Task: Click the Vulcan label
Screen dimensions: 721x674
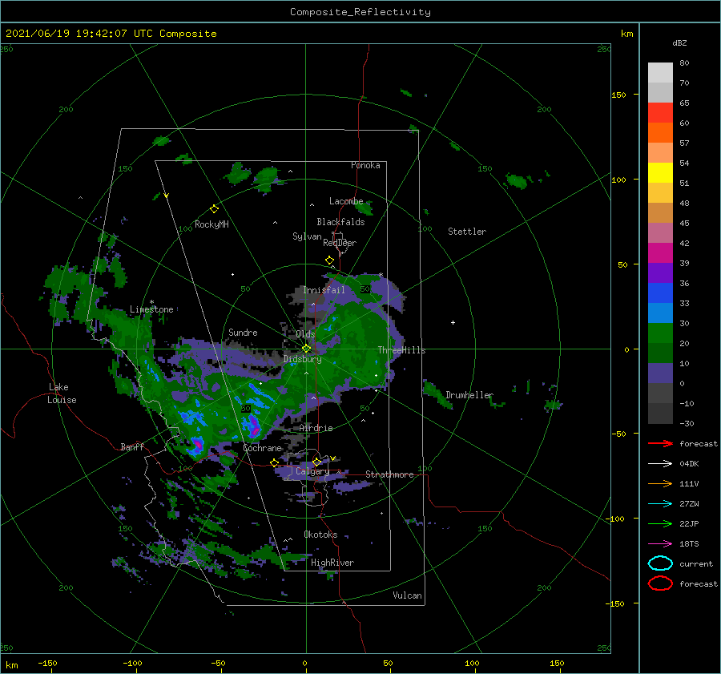Action: coord(408,595)
